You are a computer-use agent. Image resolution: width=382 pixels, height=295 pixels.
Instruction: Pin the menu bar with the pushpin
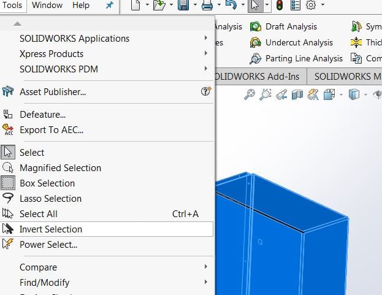[110, 6]
